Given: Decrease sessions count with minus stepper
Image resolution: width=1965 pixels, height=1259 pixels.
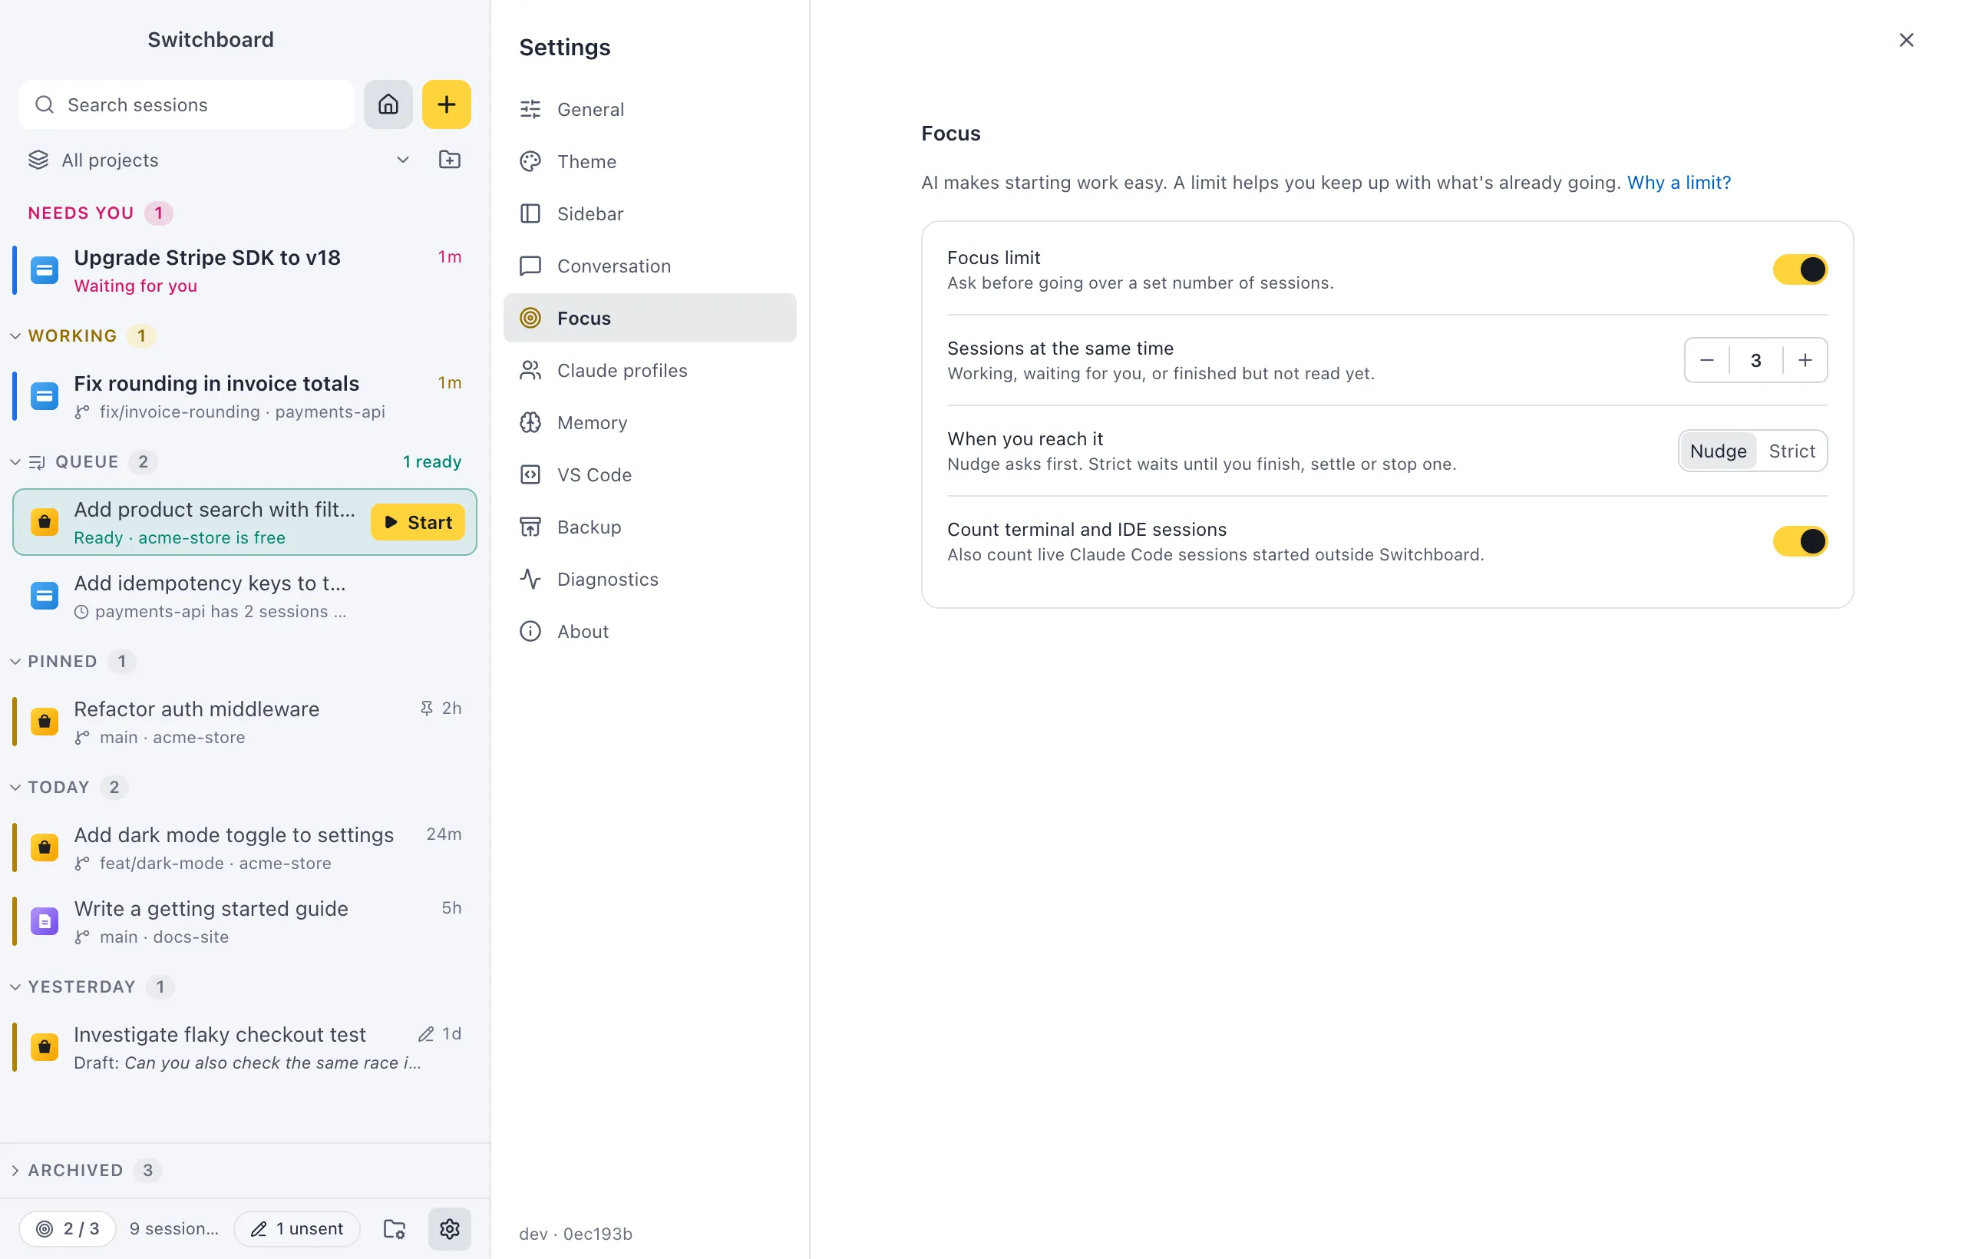Looking at the screenshot, I should [1706, 360].
